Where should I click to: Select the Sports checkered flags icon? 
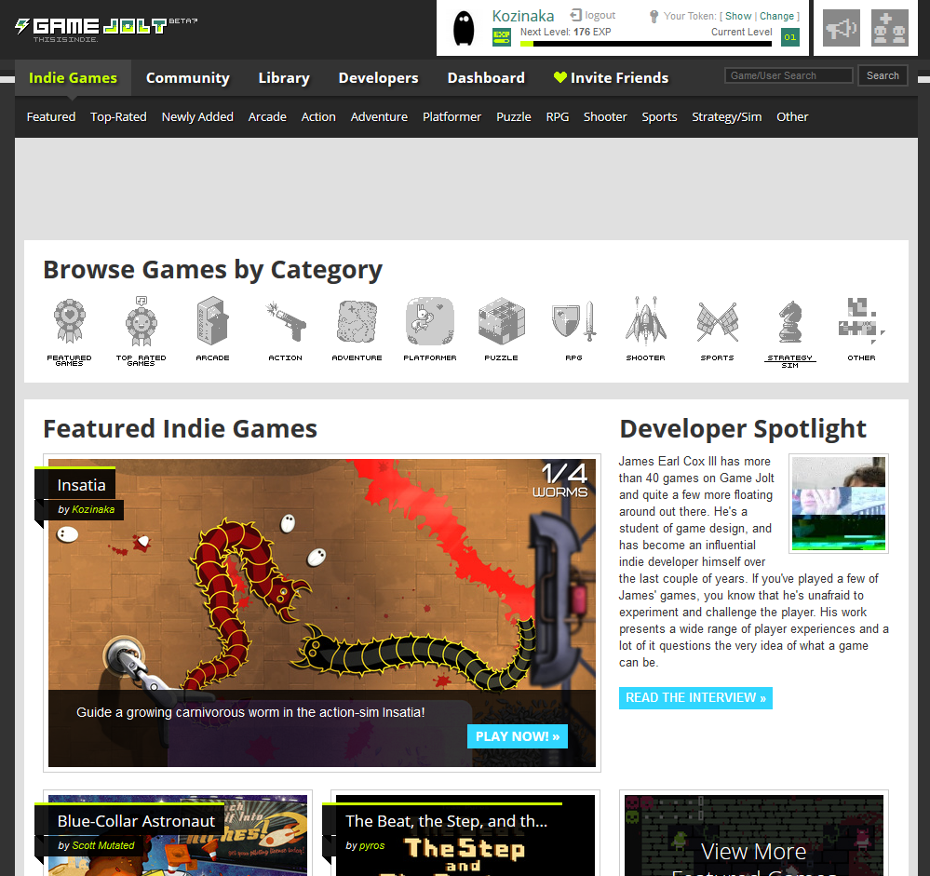point(718,321)
